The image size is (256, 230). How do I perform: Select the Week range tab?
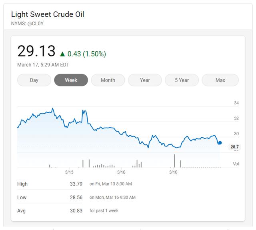click(x=71, y=80)
